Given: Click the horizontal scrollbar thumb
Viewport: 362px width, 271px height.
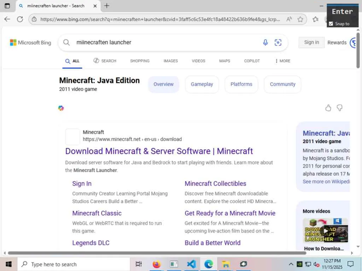Looking at the screenshot, I should point(157,253).
